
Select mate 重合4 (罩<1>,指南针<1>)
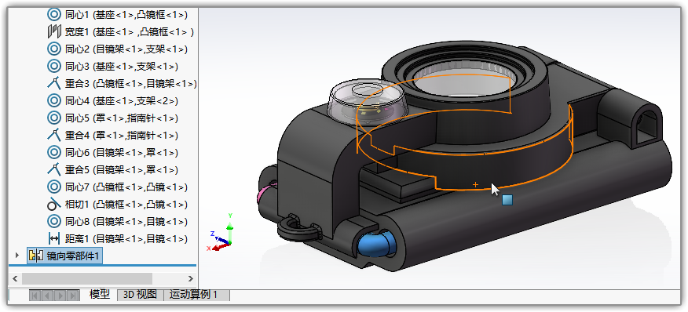pos(121,135)
